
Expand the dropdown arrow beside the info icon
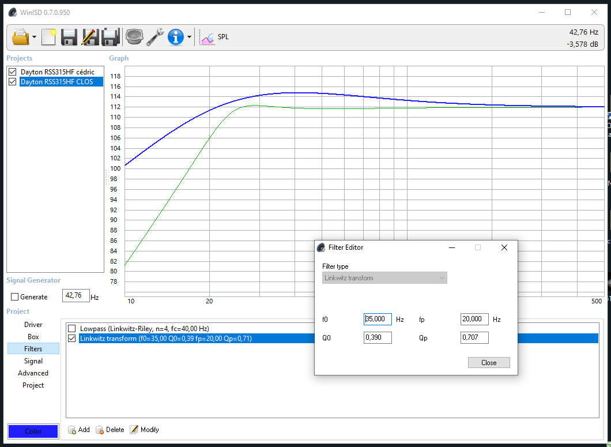click(189, 37)
